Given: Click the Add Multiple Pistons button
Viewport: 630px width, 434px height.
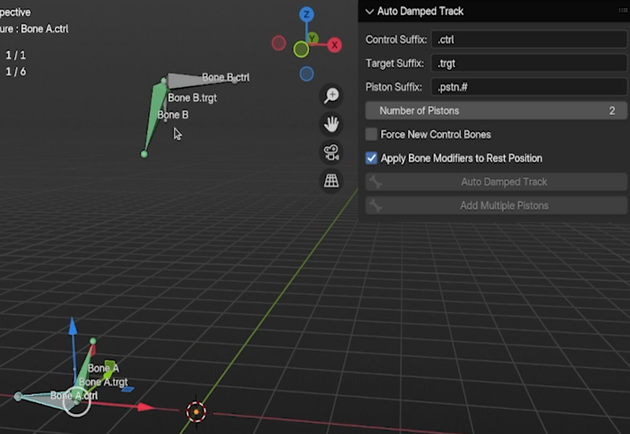Looking at the screenshot, I should [496, 206].
